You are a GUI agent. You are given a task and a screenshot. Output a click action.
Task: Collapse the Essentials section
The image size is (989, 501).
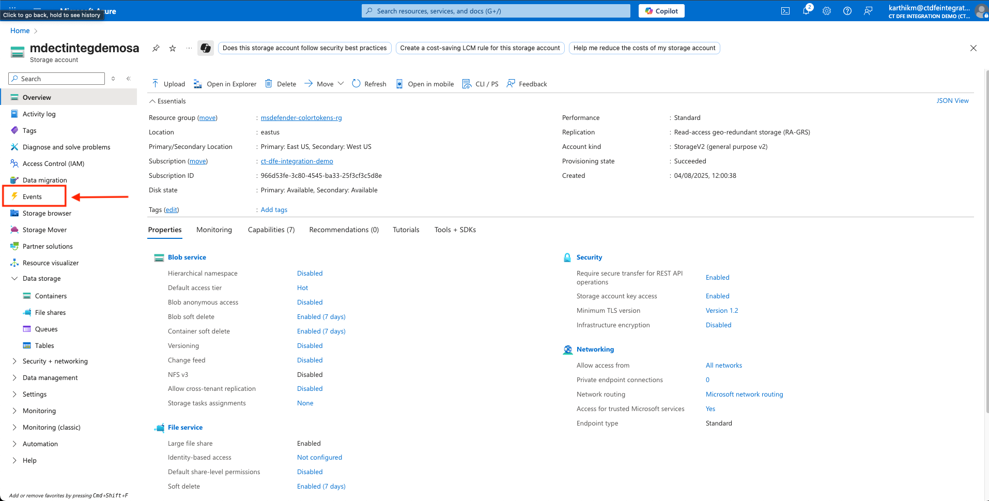click(x=152, y=101)
